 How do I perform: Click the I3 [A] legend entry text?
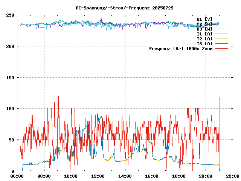204,43
